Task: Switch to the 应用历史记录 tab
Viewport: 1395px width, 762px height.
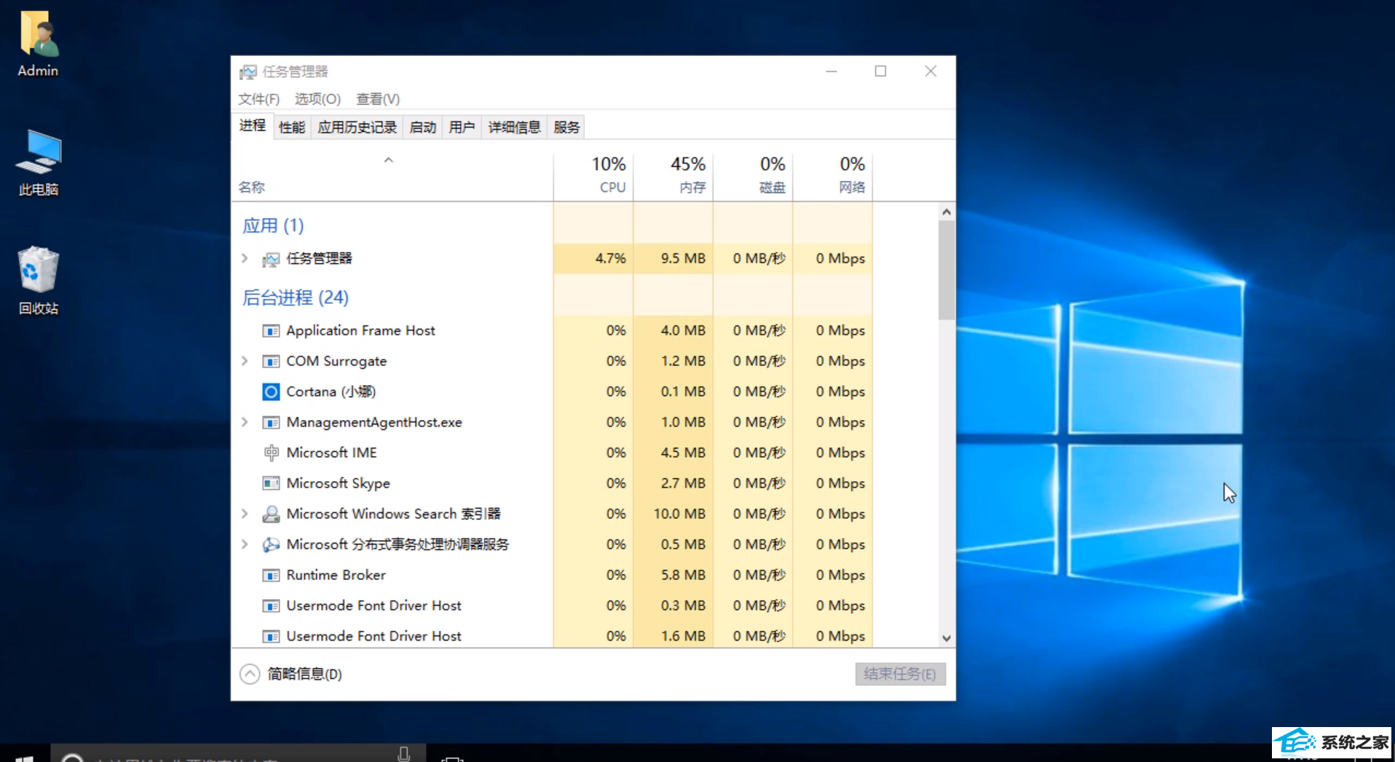Action: 357,127
